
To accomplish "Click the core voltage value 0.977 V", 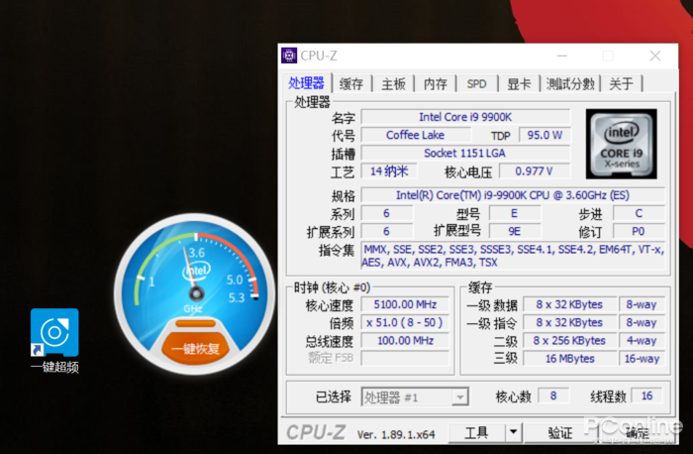I will (535, 170).
